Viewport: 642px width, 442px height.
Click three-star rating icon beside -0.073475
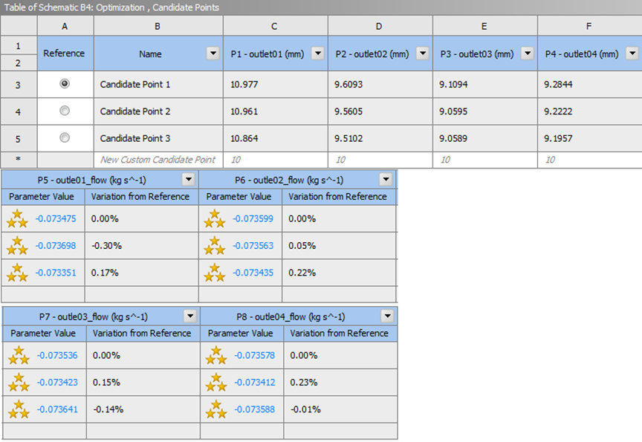tap(17, 218)
